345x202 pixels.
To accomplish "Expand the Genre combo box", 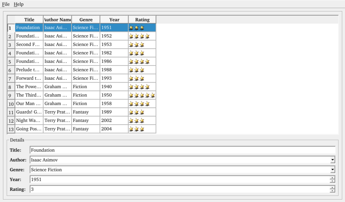I will pos(333,170).
